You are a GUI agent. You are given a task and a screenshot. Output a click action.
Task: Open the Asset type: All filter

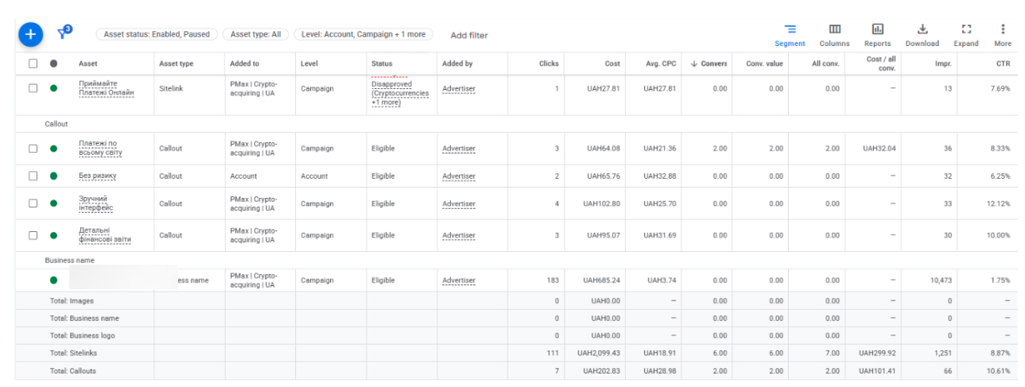pyautogui.click(x=255, y=35)
